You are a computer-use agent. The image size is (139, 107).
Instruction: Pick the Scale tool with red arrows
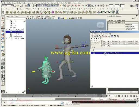point(3,38)
